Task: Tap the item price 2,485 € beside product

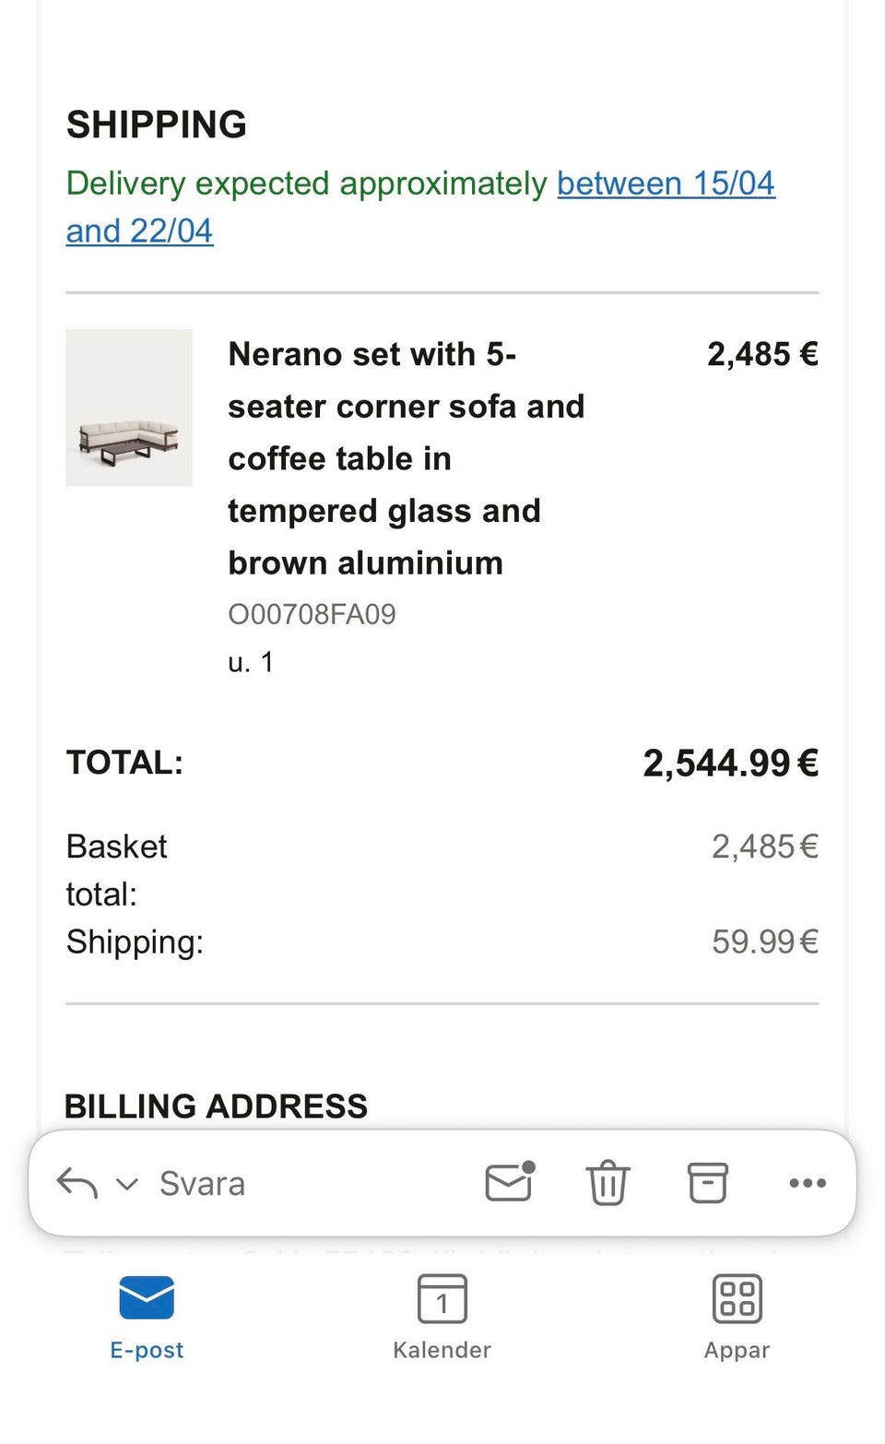Action: 762,354
